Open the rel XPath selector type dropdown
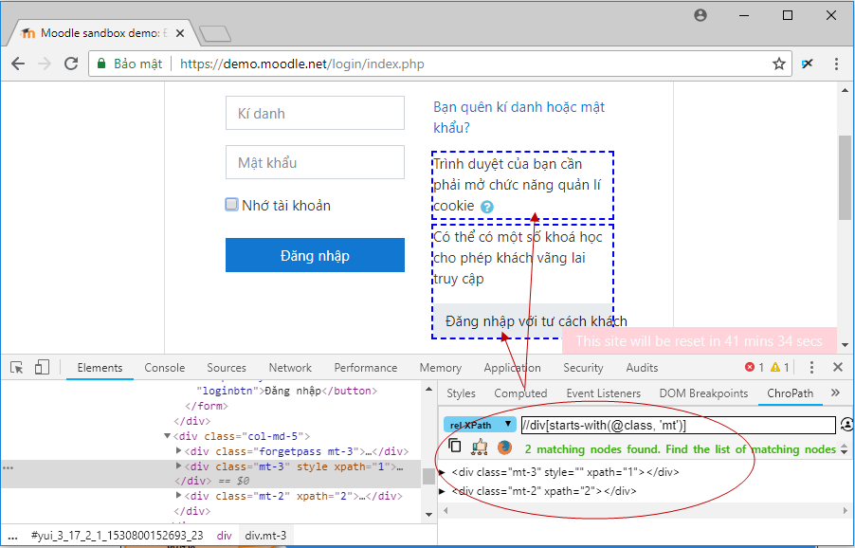 (x=481, y=425)
